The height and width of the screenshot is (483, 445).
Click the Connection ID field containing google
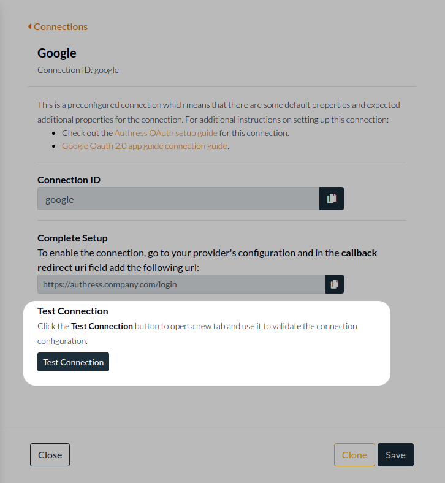tap(178, 199)
